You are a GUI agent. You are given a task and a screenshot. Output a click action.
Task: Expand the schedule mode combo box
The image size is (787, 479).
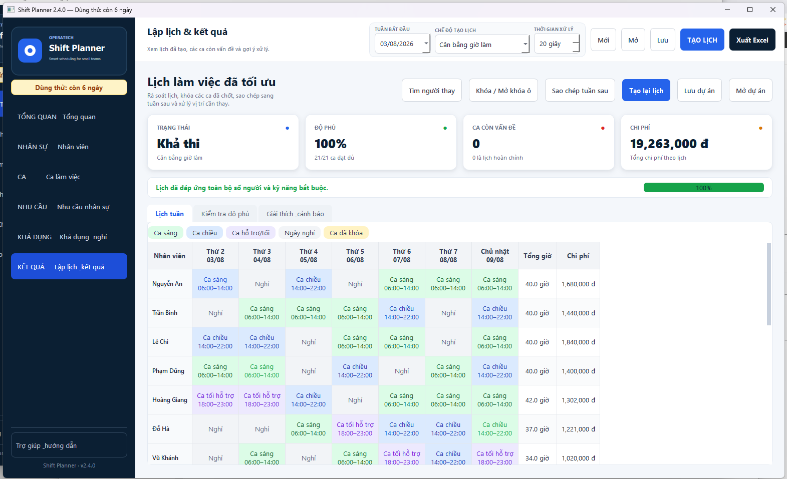pos(525,45)
